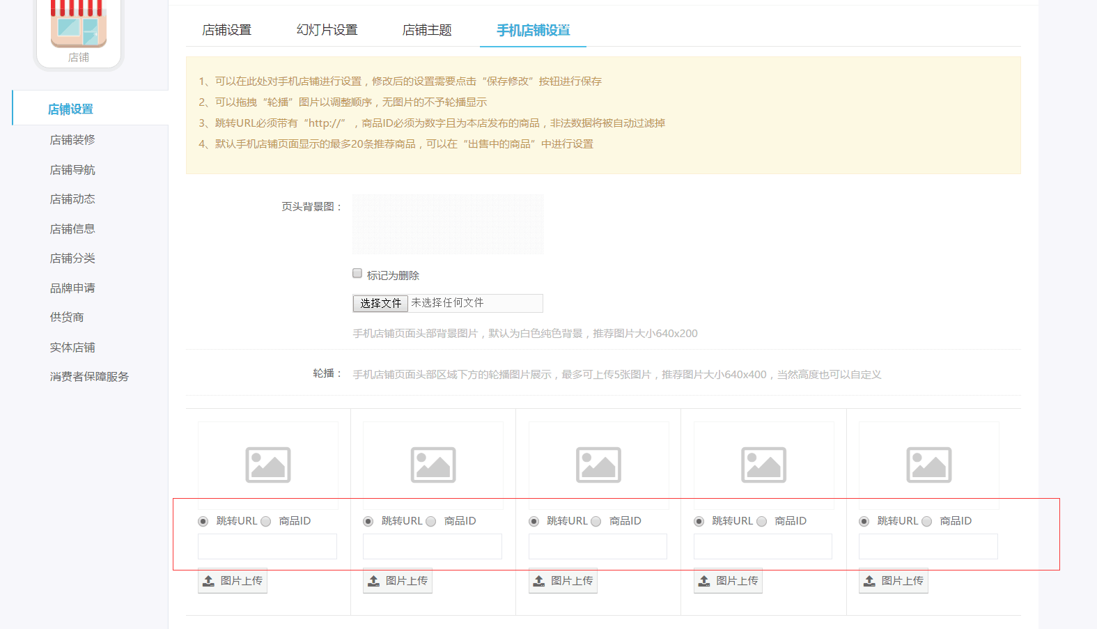1097x629 pixels.
Task: Focus the second slide URL input field
Action: pos(433,546)
